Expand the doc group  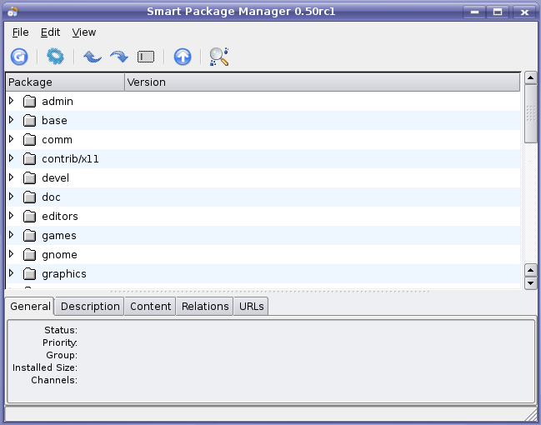[x=12, y=197]
